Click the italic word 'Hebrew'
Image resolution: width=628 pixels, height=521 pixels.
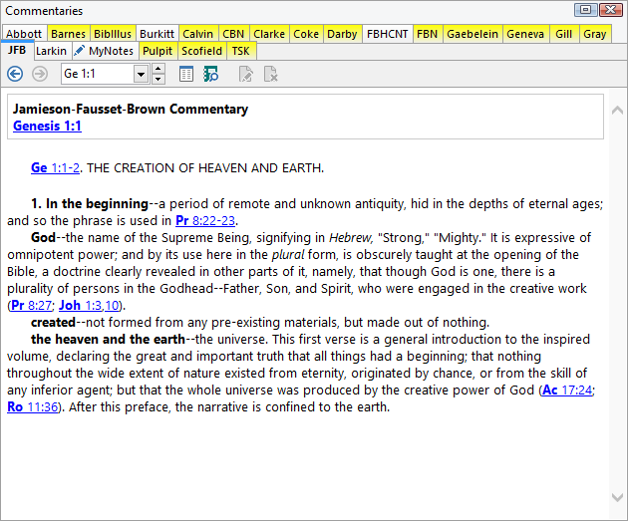351,238
